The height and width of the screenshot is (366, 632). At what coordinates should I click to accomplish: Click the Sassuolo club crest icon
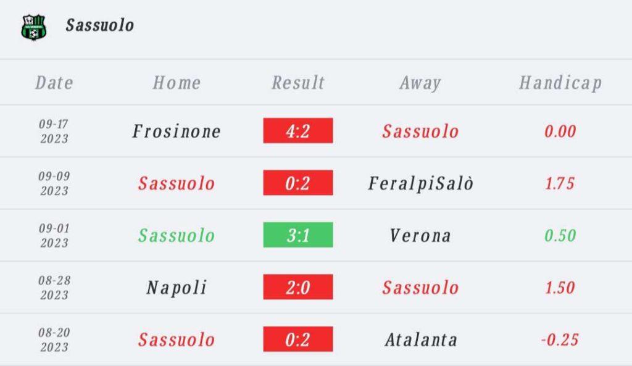click(x=33, y=27)
